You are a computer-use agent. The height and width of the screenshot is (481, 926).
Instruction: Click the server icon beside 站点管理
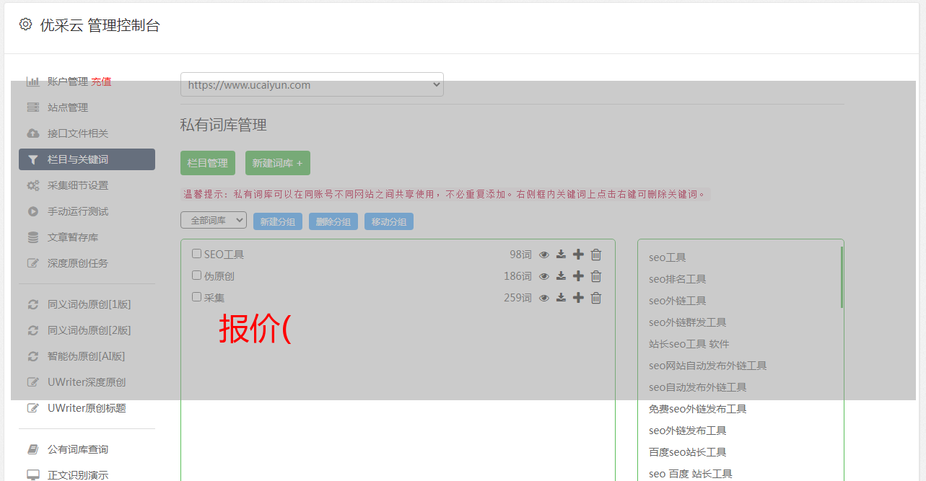[32, 107]
